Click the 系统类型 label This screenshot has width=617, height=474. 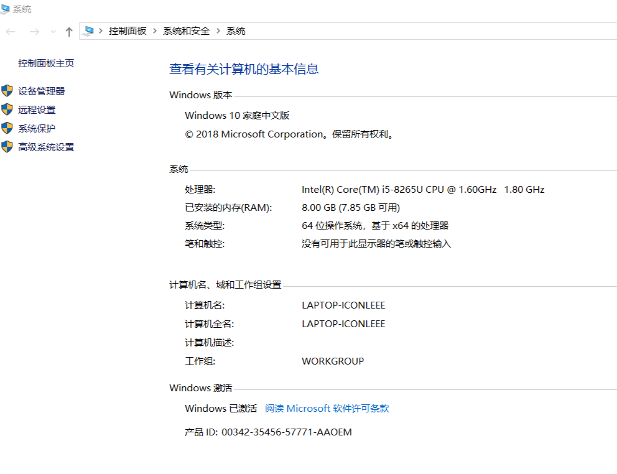pos(205,226)
